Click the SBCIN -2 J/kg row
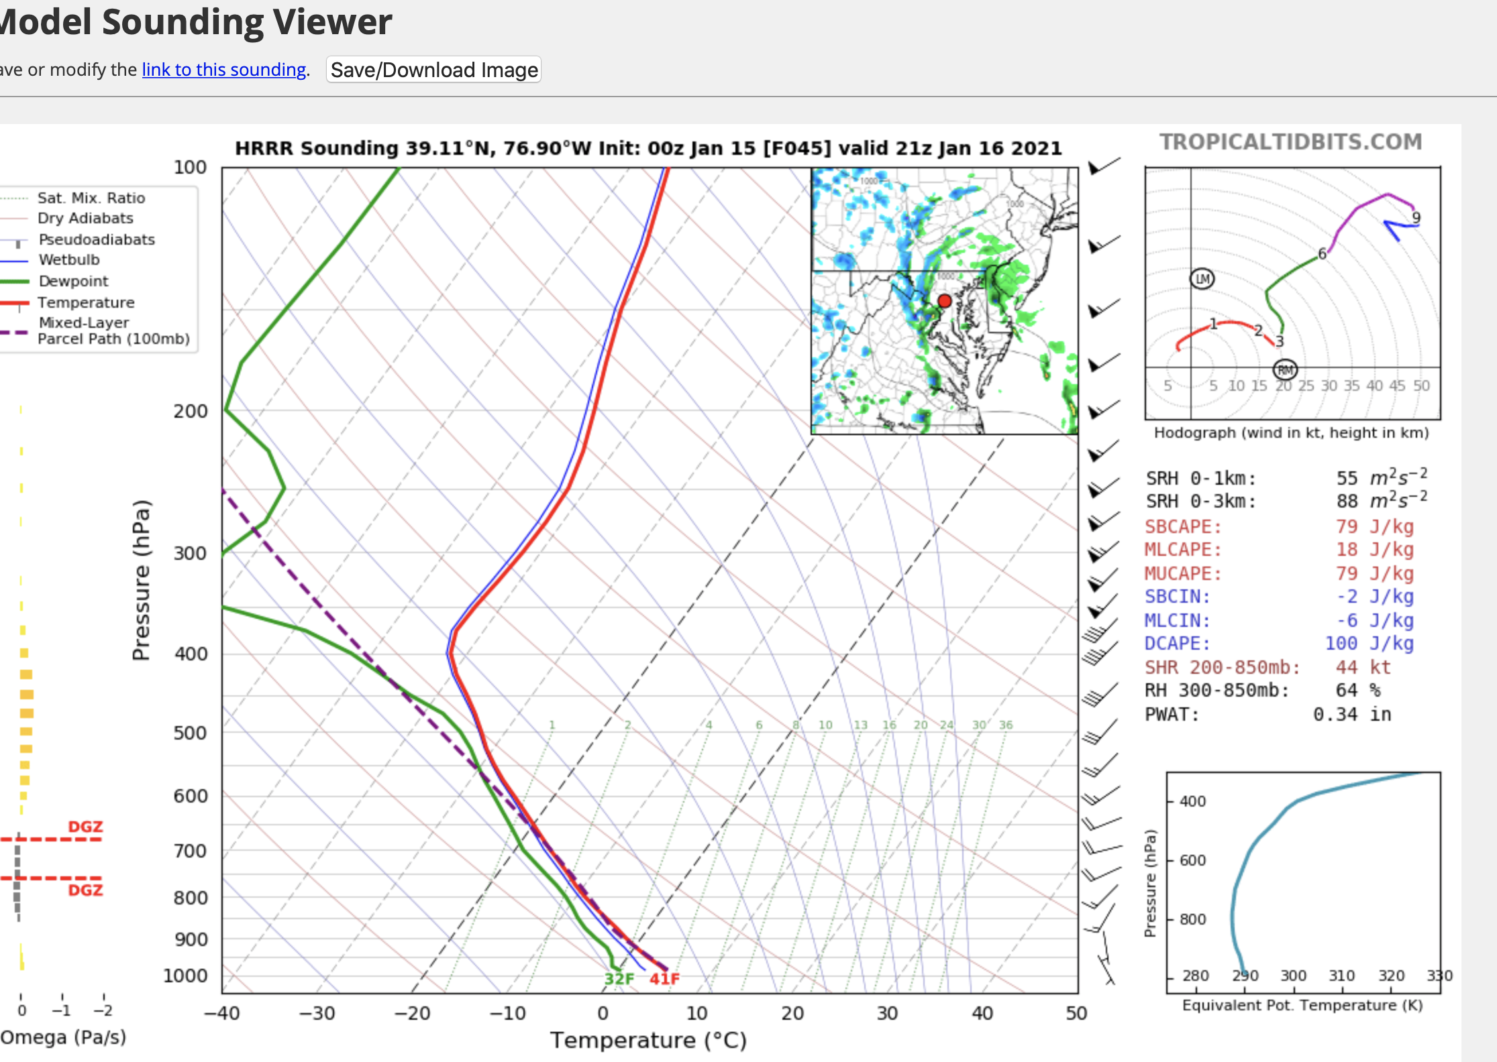This screenshot has height=1062, width=1497. pos(1279,597)
